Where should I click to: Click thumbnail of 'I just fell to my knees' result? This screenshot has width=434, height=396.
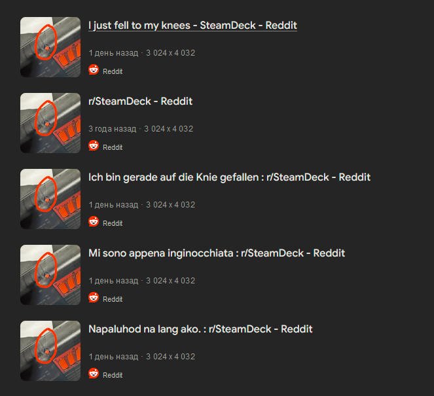point(50,47)
